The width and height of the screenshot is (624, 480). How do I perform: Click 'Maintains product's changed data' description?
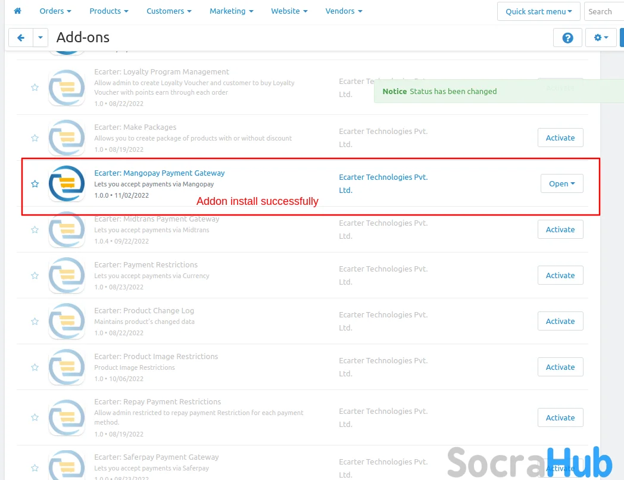point(144,322)
